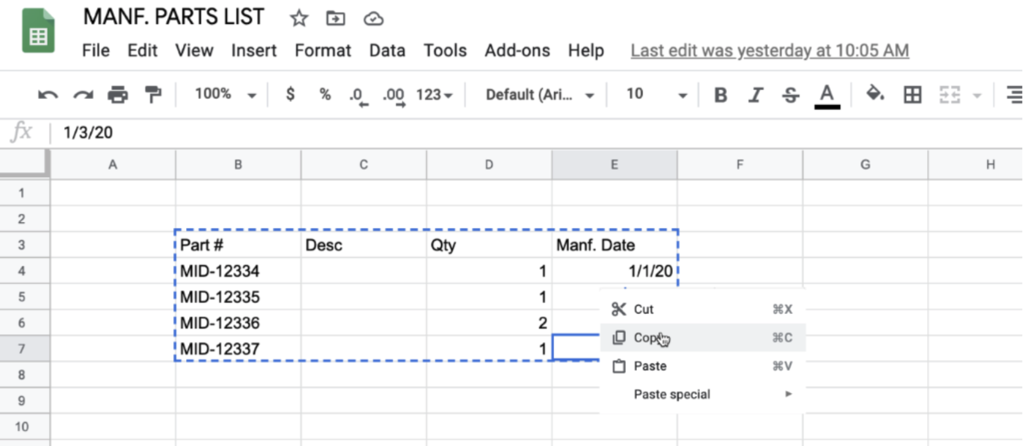The height and width of the screenshot is (446, 1023).
Task: Toggle strikethrough formatting
Action: [790, 95]
